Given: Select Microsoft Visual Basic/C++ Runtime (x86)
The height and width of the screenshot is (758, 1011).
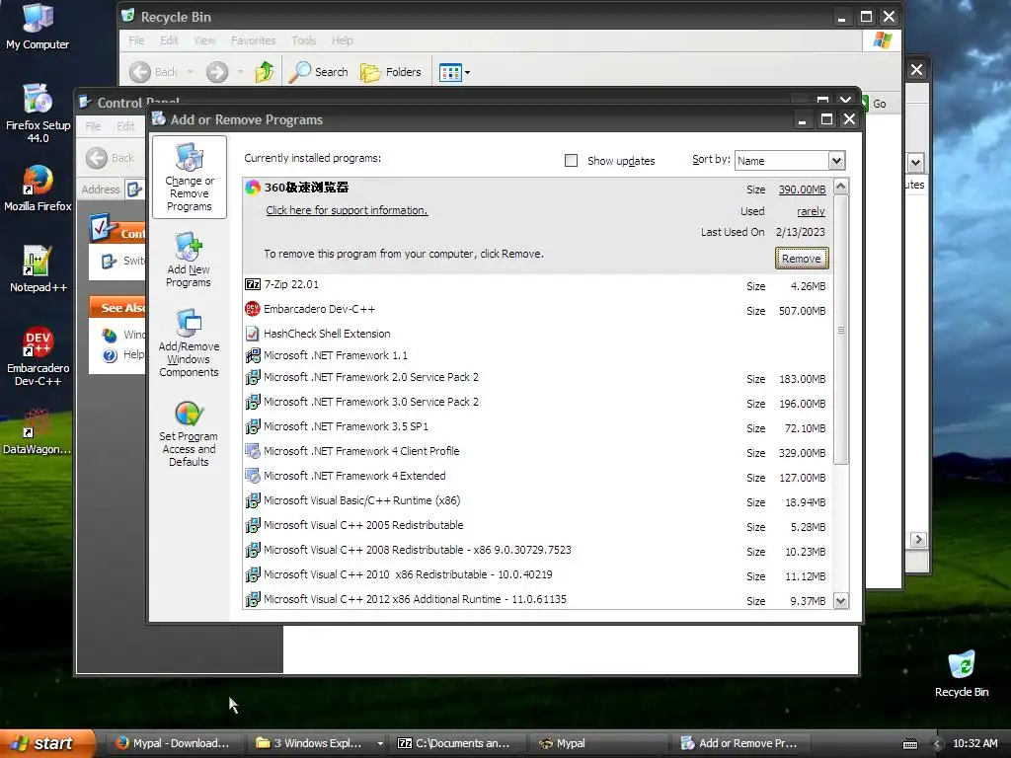Looking at the screenshot, I should coord(536,500).
